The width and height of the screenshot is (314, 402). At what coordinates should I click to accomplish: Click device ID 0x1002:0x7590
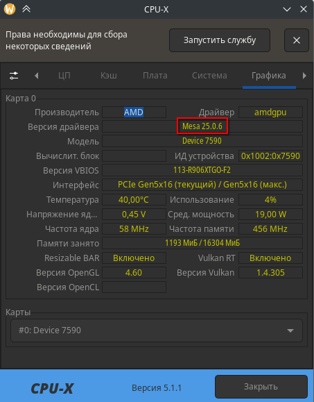click(270, 156)
